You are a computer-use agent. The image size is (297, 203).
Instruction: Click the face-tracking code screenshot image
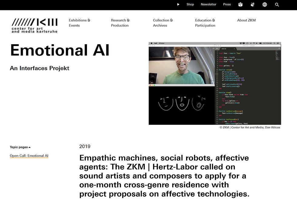pos(215,83)
